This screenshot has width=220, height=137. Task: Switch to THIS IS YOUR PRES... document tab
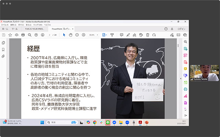(35, 29)
